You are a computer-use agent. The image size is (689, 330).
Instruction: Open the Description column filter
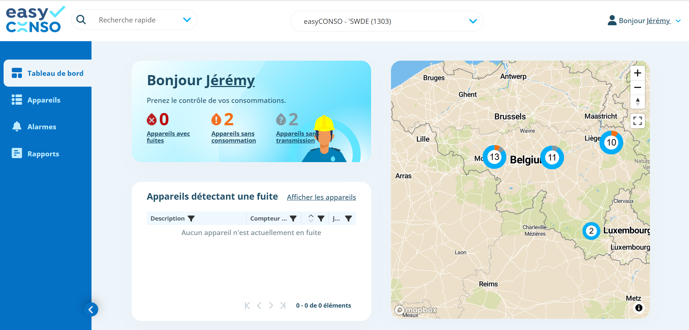click(191, 218)
